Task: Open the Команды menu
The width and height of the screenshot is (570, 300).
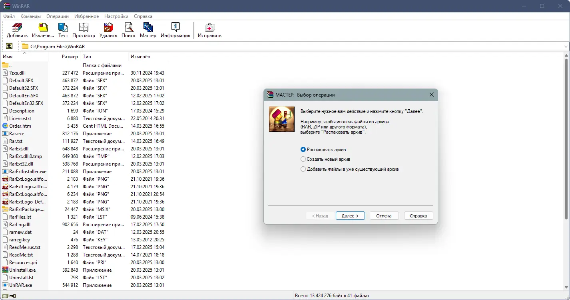Action: point(30,16)
